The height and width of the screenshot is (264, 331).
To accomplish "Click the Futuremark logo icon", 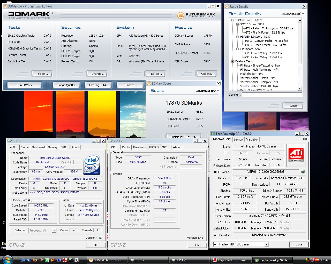I will click(x=180, y=15).
